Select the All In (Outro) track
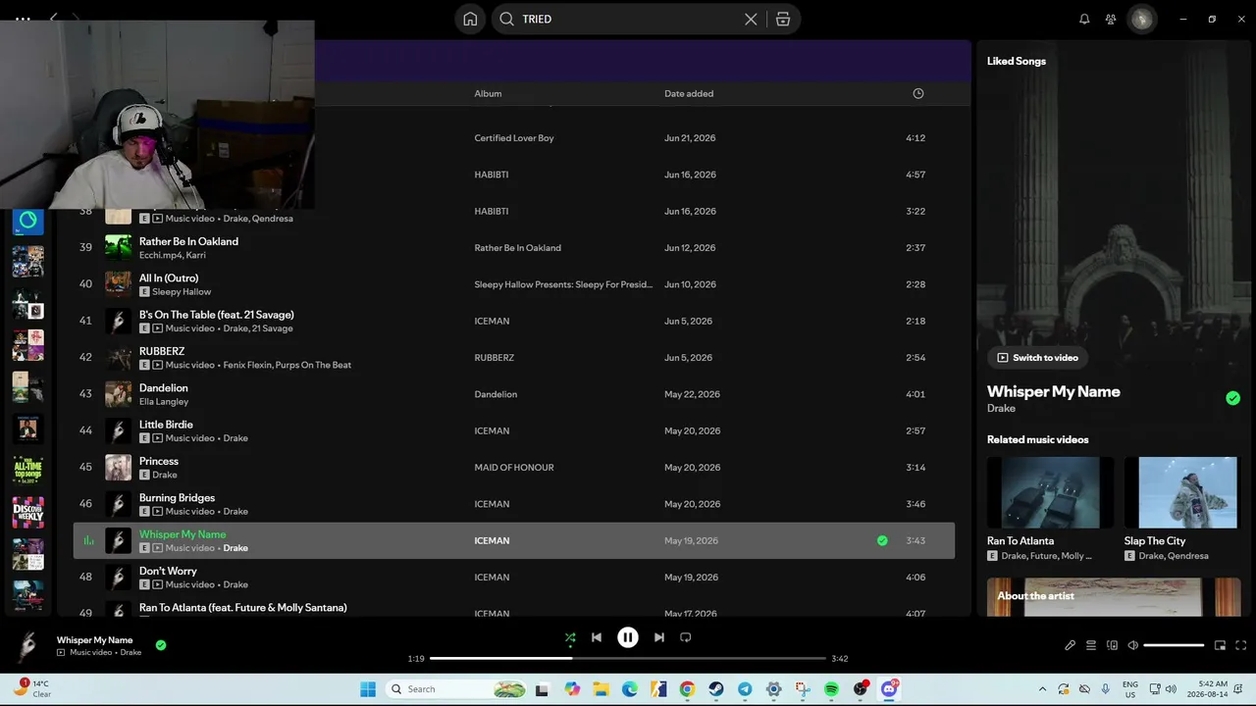This screenshot has width=1256, height=706. coord(169,278)
